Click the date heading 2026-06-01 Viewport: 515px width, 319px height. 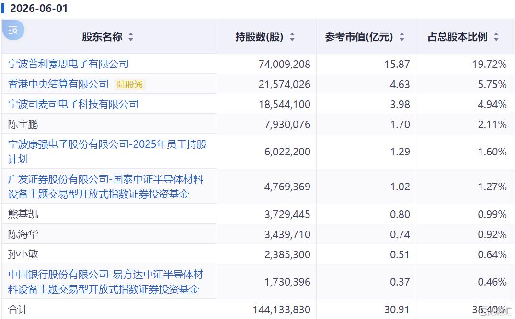coord(39,8)
